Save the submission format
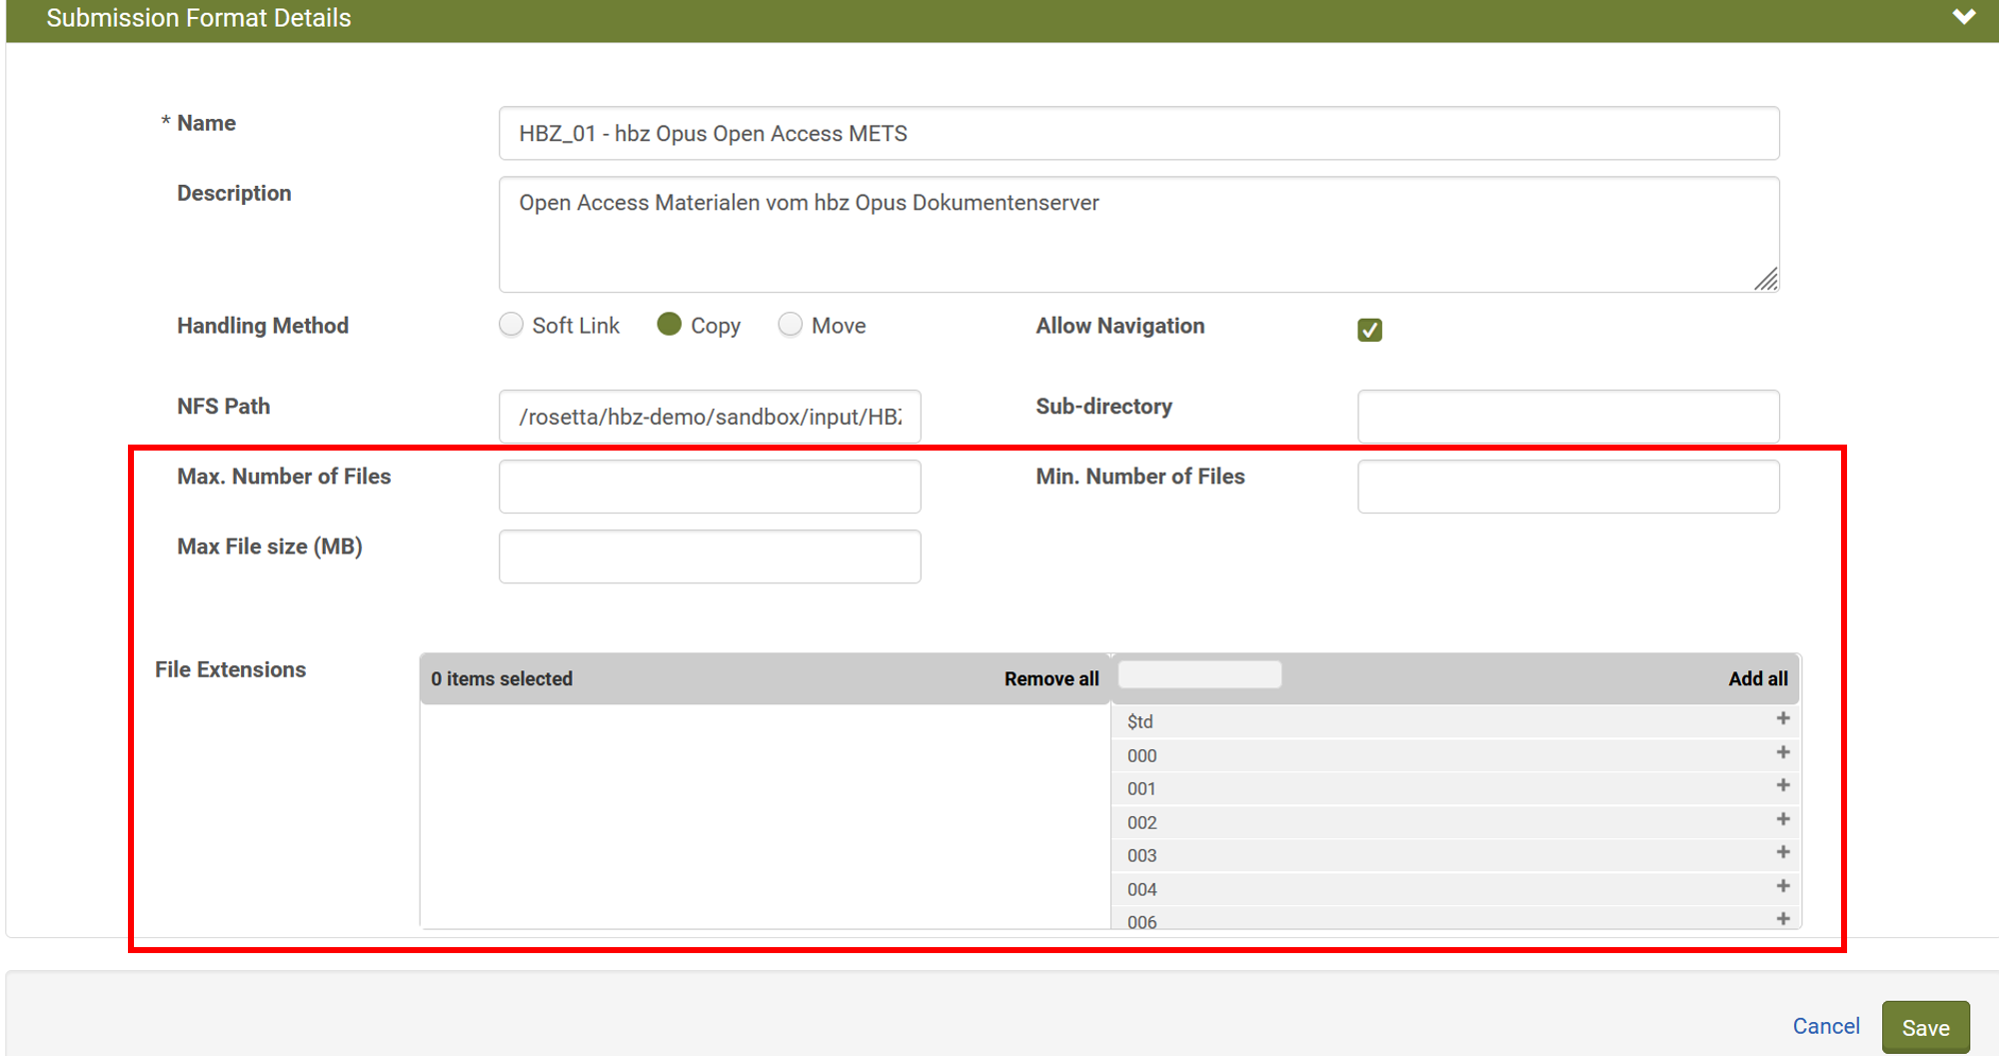 (1925, 1026)
